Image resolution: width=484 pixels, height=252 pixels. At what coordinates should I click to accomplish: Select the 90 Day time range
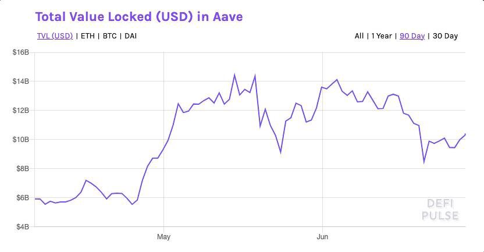(x=412, y=36)
